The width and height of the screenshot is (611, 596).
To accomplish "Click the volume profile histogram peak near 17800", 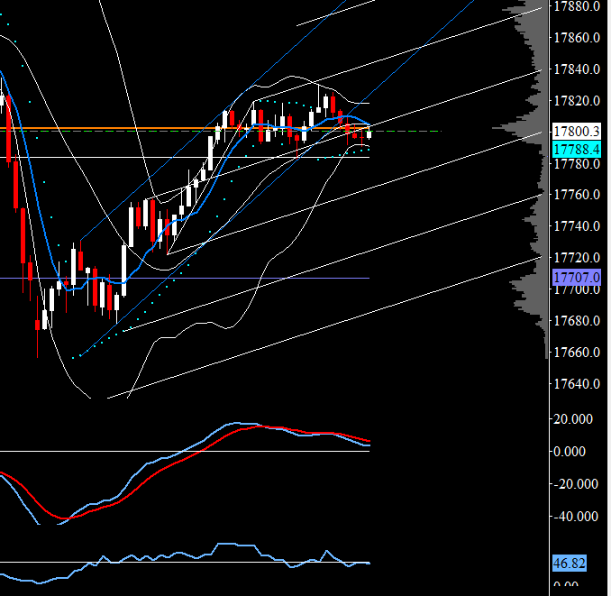I will click(520, 128).
